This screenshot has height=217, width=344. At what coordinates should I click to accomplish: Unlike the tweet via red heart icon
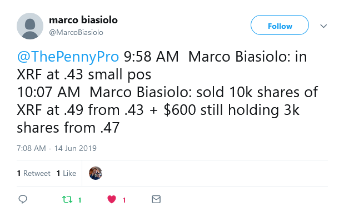coord(112,199)
